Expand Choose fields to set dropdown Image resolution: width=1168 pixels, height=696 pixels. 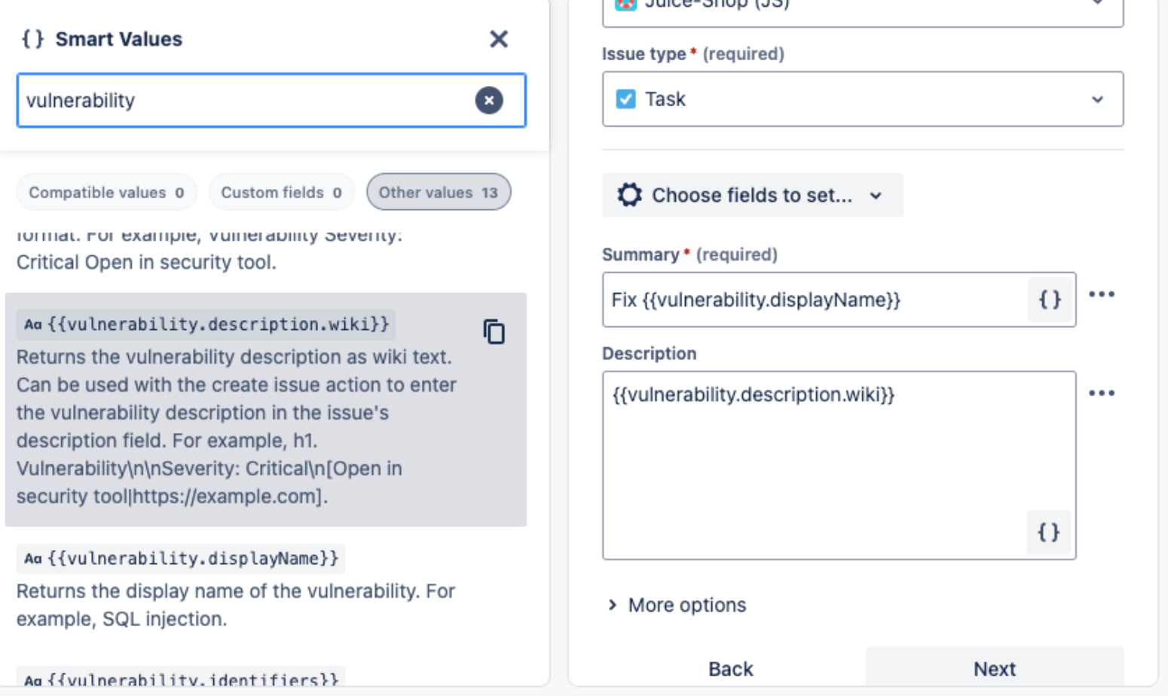coord(875,196)
